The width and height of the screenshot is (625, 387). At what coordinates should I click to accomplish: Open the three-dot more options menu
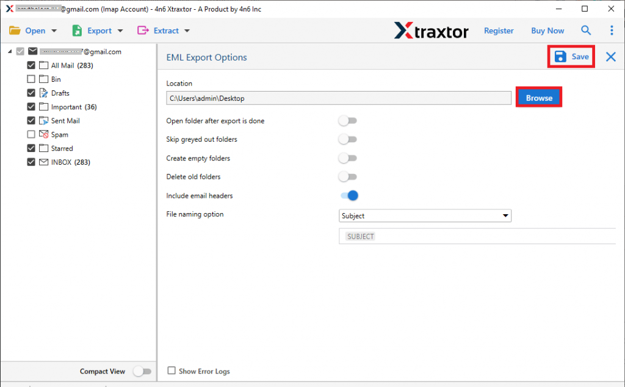coord(612,31)
